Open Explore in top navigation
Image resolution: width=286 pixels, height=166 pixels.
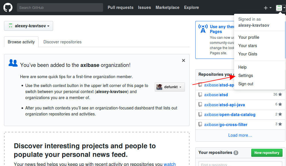click(x=191, y=7)
